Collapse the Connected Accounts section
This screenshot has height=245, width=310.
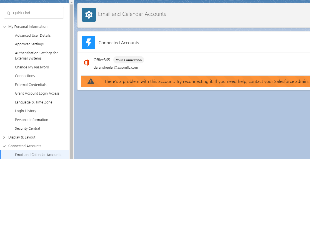(x=4, y=146)
